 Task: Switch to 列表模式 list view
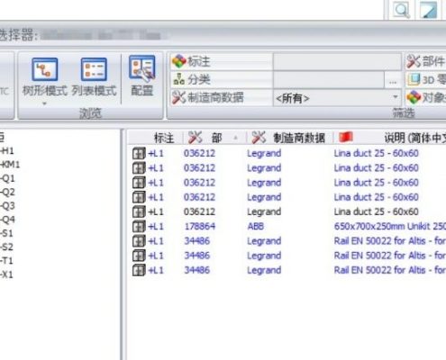(94, 76)
